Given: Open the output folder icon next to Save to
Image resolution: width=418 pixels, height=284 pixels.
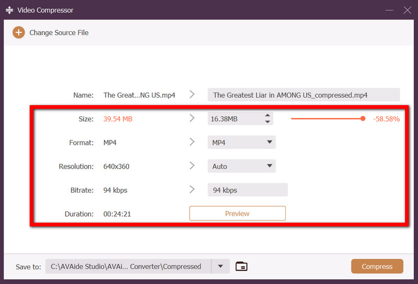Looking at the screenshot, I should (241, 266).
